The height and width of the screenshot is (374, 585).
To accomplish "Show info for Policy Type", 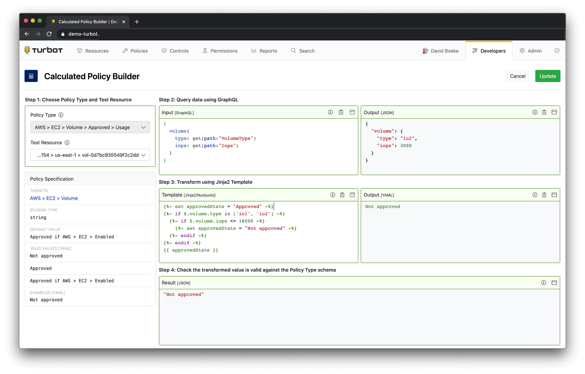I will [61, 115].
